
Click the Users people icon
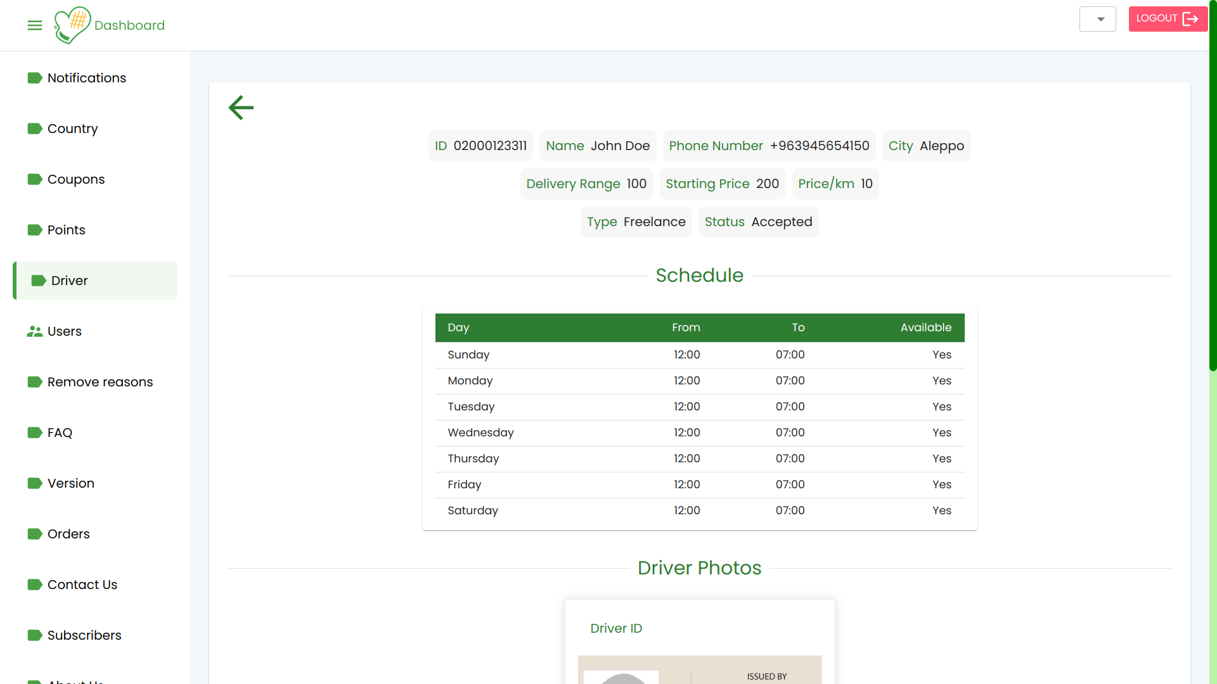point(35,331)
